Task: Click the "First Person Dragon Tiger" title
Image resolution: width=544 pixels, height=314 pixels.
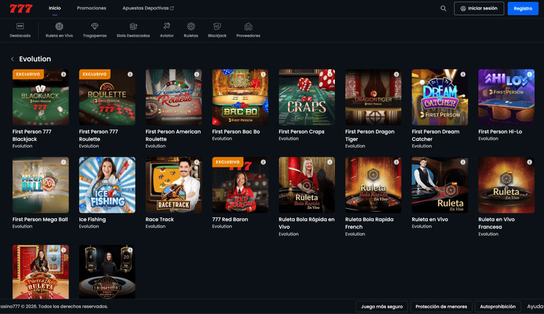Action: pos(370,136)
